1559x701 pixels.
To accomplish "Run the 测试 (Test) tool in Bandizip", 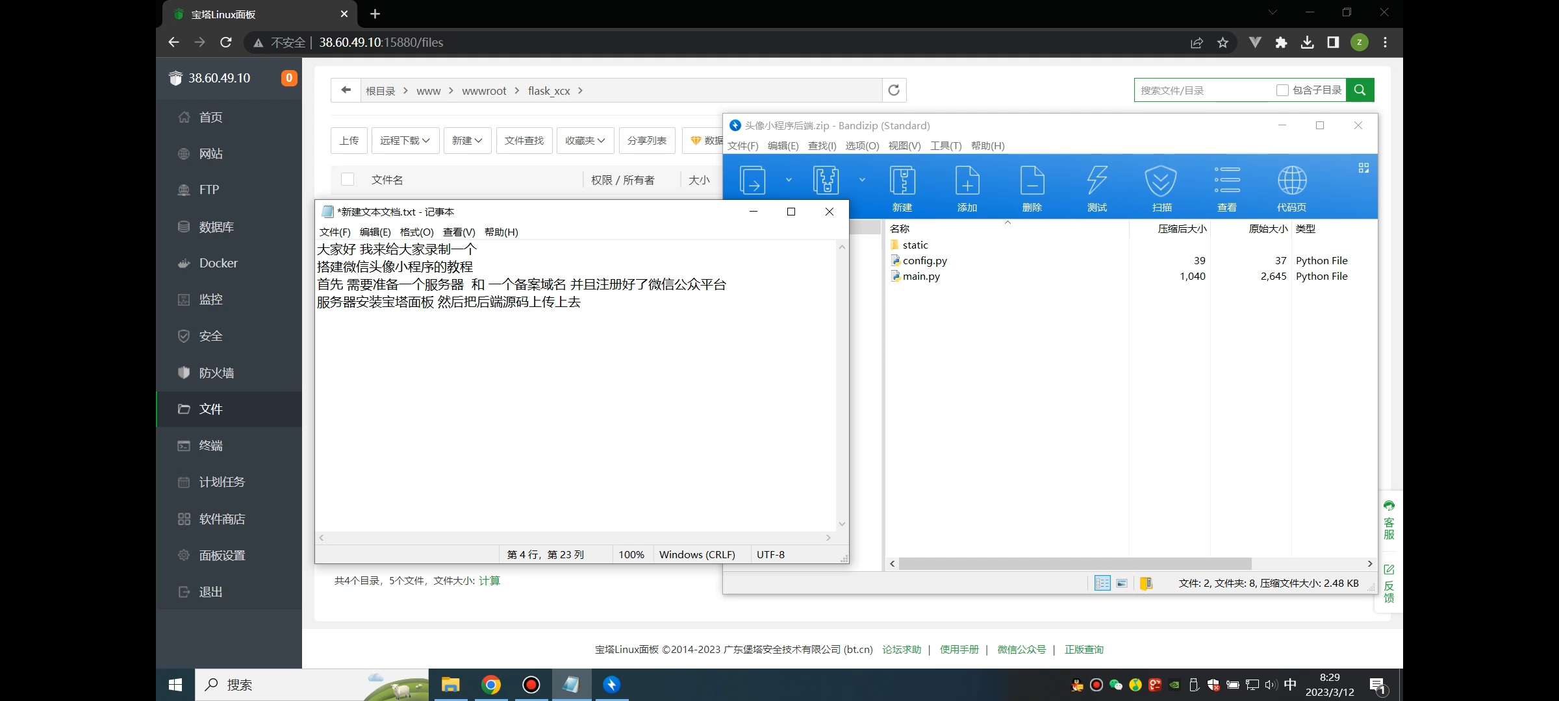I will 1096,188.
